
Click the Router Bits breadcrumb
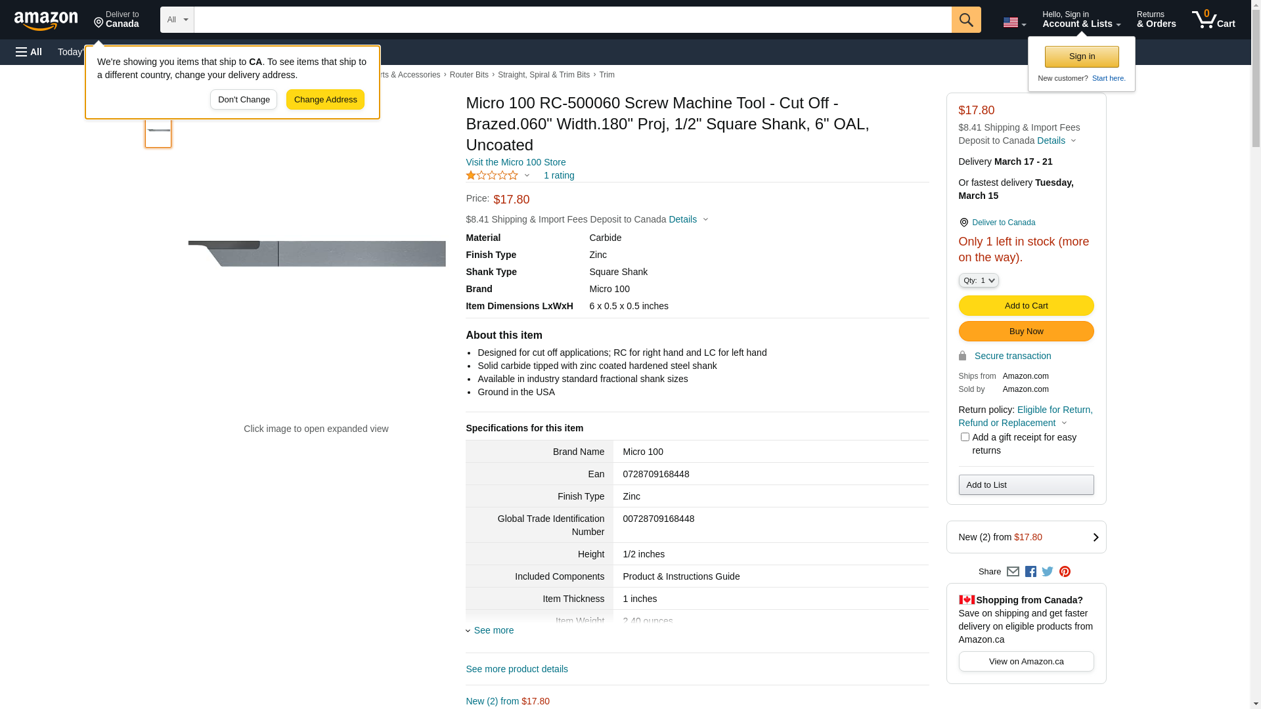click(468, 75)
